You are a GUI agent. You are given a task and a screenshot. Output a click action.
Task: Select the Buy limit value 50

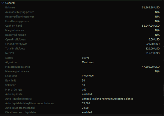click(83, 80)
